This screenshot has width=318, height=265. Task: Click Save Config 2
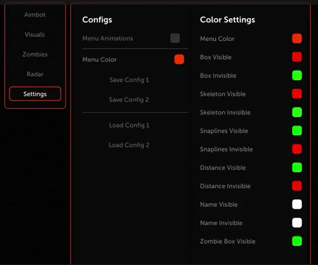coord(129,100)
